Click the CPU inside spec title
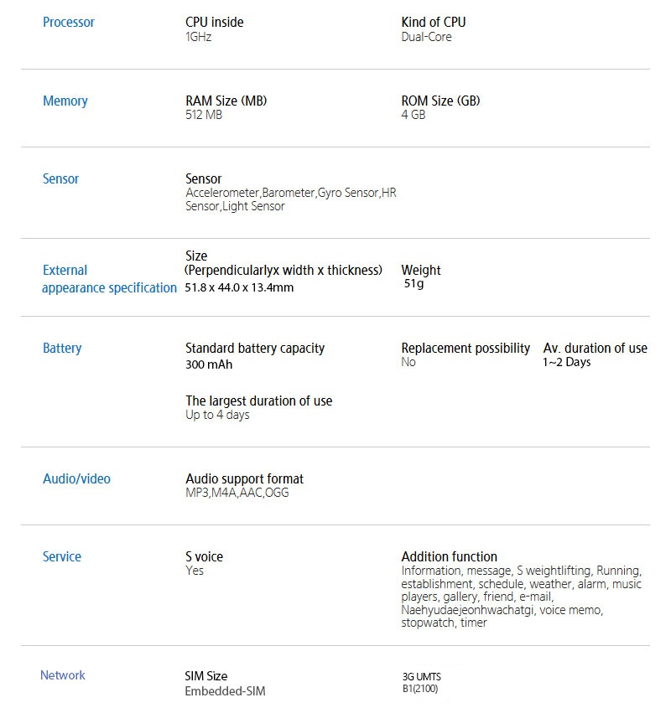 tap(215, 23)
